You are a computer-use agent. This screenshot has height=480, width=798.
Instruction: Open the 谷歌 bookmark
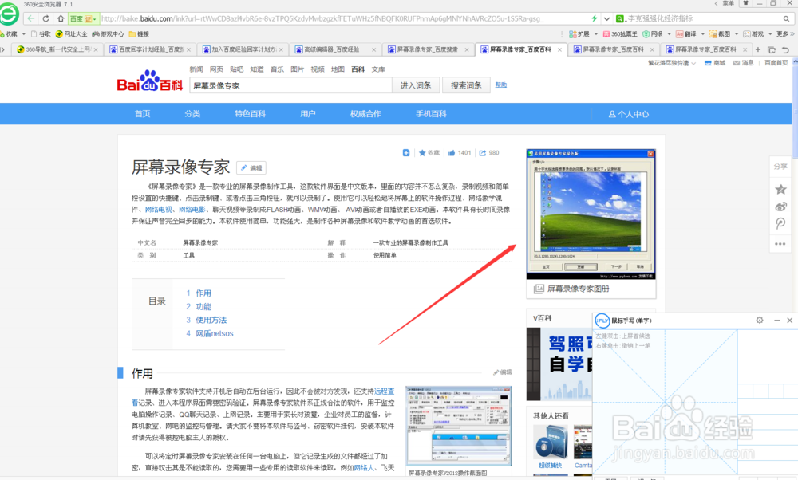click(x=41, y=34)
